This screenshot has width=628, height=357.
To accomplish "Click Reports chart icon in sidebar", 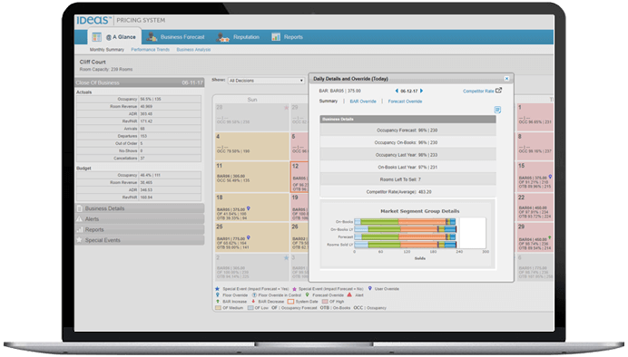I will click(x=79, y=229).
